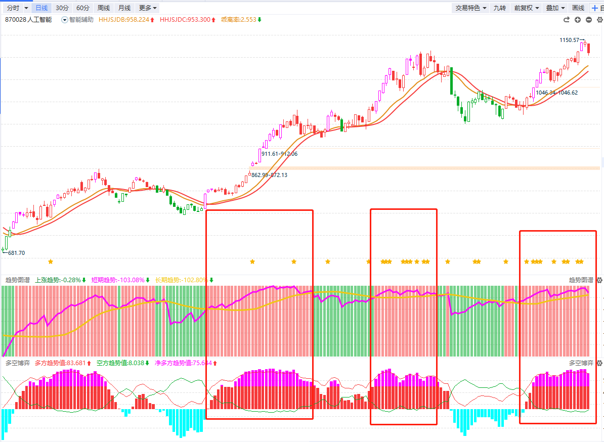Open 趋势图谱 indicator settings gear
This screenshot has height=442, width=604.
tap(599, 280)
